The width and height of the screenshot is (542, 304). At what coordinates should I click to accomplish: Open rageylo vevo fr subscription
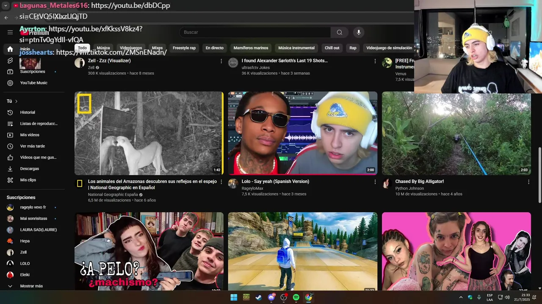[33, 207]
